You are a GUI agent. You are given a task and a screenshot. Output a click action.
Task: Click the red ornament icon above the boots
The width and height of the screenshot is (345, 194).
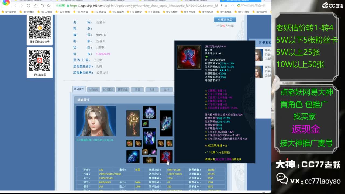[169, 143]
